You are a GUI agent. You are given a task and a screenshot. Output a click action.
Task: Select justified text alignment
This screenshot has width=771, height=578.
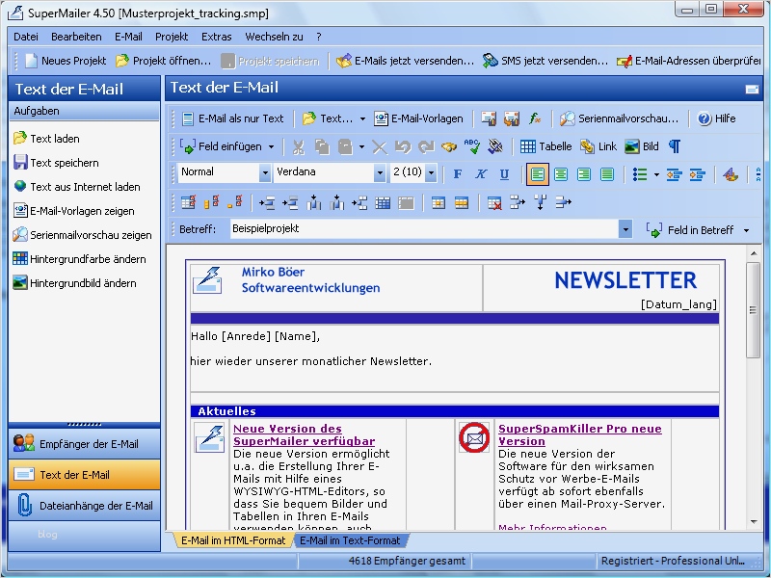coord(607,174)
